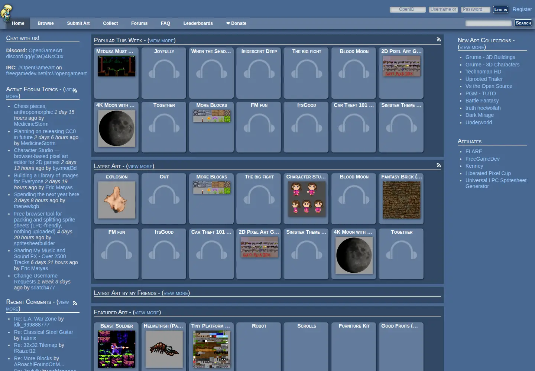
Task: Open RSS feed for Latest Art
Action: (x=439, y=165)
